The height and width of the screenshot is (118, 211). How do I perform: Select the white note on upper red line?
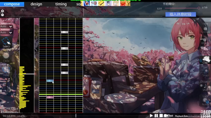point(64,48)
